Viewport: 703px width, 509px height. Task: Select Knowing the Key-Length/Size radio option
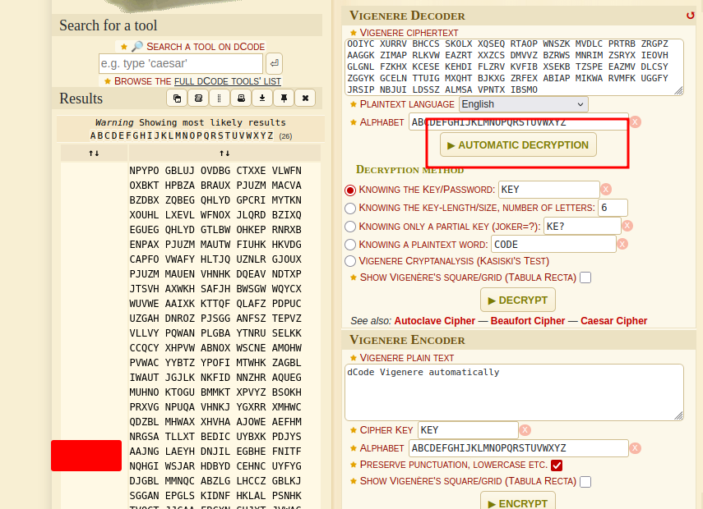coord(350,209)
